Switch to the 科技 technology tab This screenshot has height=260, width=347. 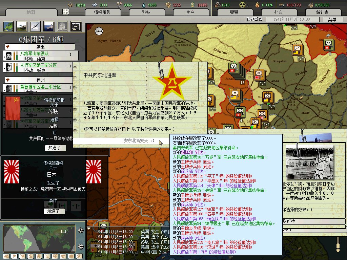(146, 12)
